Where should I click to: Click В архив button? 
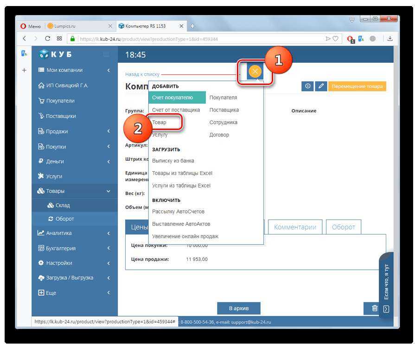point(239,308)
